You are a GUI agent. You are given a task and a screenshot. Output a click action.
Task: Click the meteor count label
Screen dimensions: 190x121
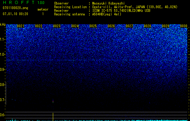pos(43,9)
